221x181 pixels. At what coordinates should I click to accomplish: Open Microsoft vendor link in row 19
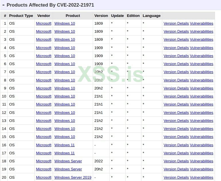(44, 169)
